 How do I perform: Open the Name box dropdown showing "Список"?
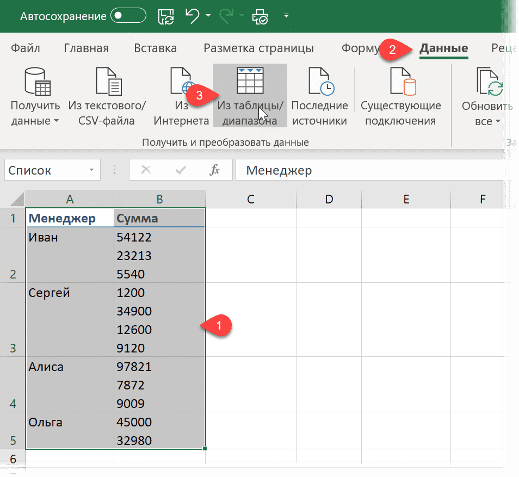(91, 170)
